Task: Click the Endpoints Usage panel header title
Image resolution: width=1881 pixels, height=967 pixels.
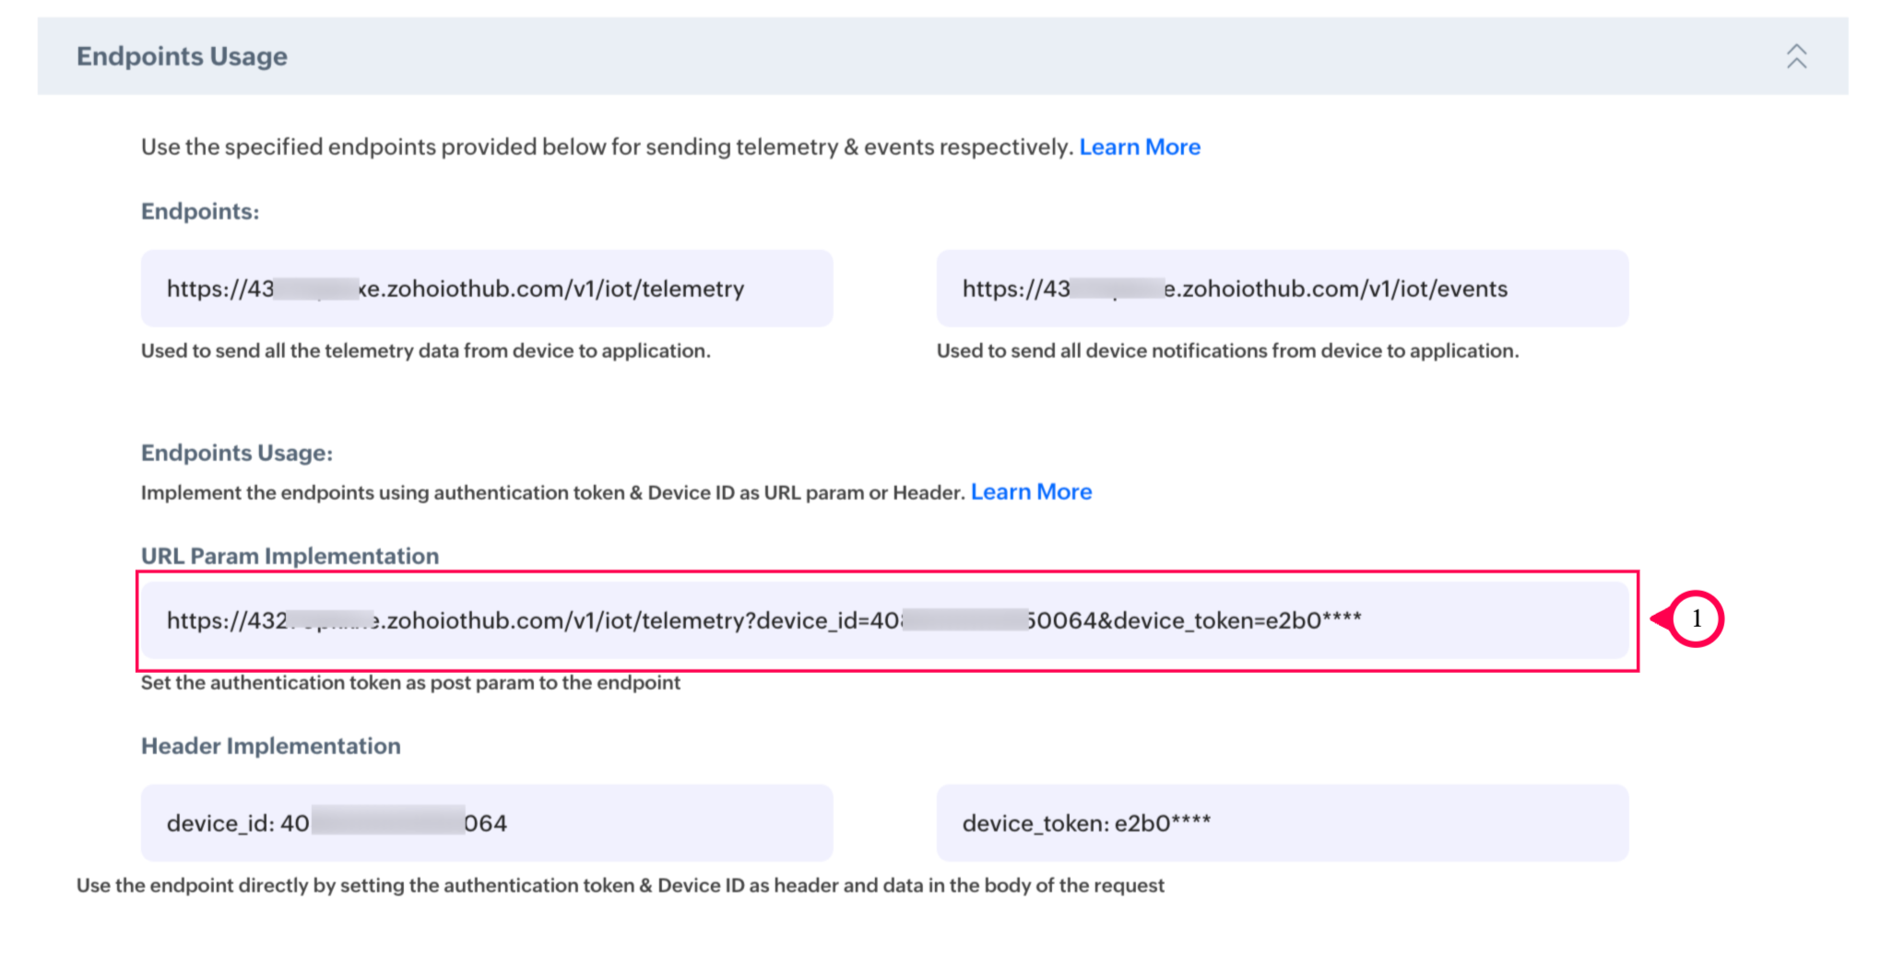Action: click(x=182, y=56)
